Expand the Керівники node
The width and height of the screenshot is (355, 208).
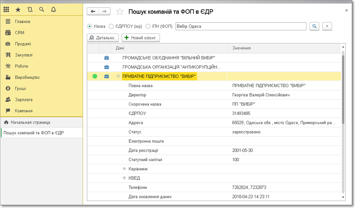click(x=125, y=169)
